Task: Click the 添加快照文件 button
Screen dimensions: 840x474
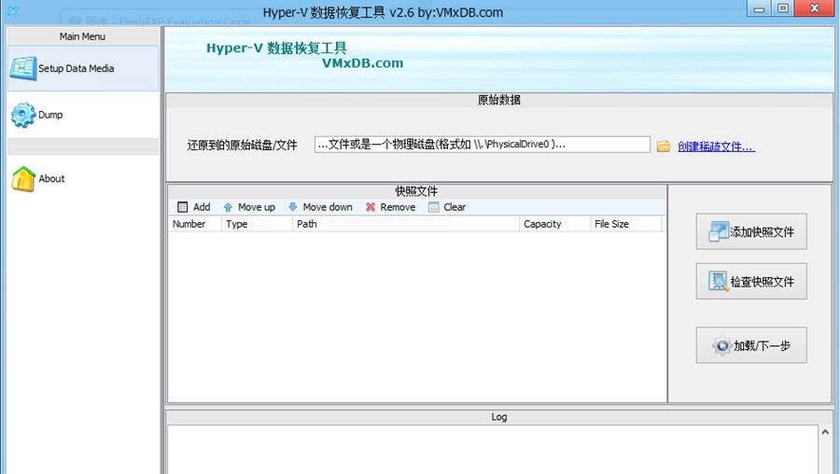Action: tap(751, 231)
